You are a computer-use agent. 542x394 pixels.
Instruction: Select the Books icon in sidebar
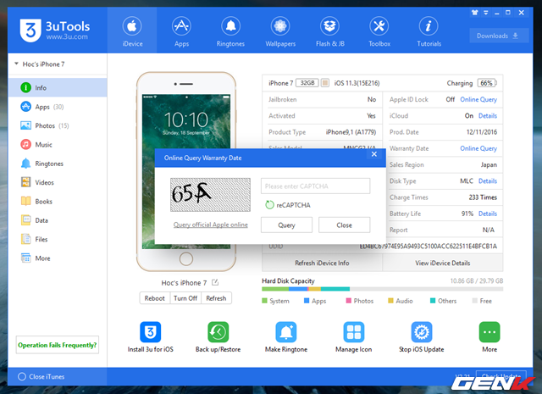coord(26,201)
